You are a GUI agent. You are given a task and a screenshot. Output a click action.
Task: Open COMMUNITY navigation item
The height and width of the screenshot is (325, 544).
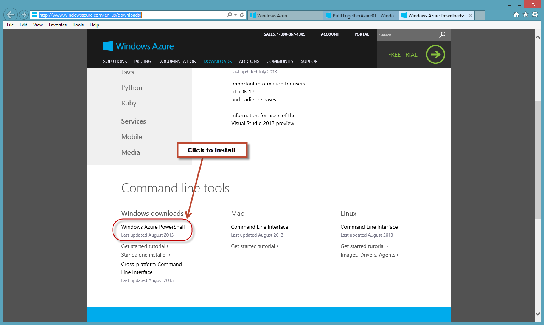tap(280, 62)
